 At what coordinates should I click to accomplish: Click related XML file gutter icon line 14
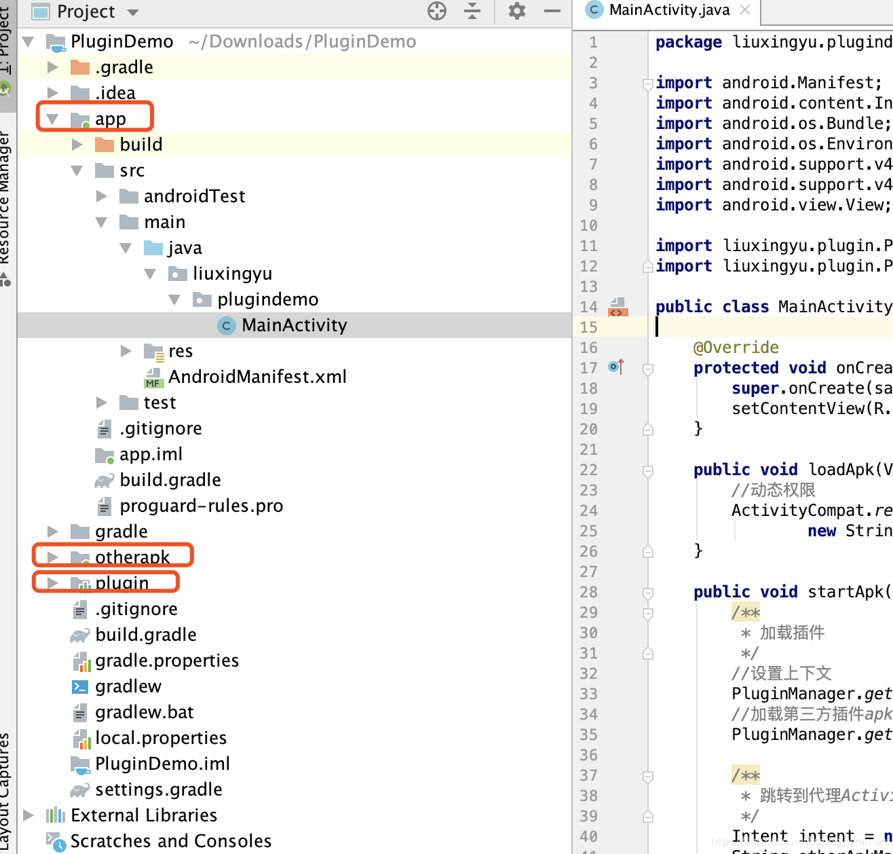click(617, 307)
